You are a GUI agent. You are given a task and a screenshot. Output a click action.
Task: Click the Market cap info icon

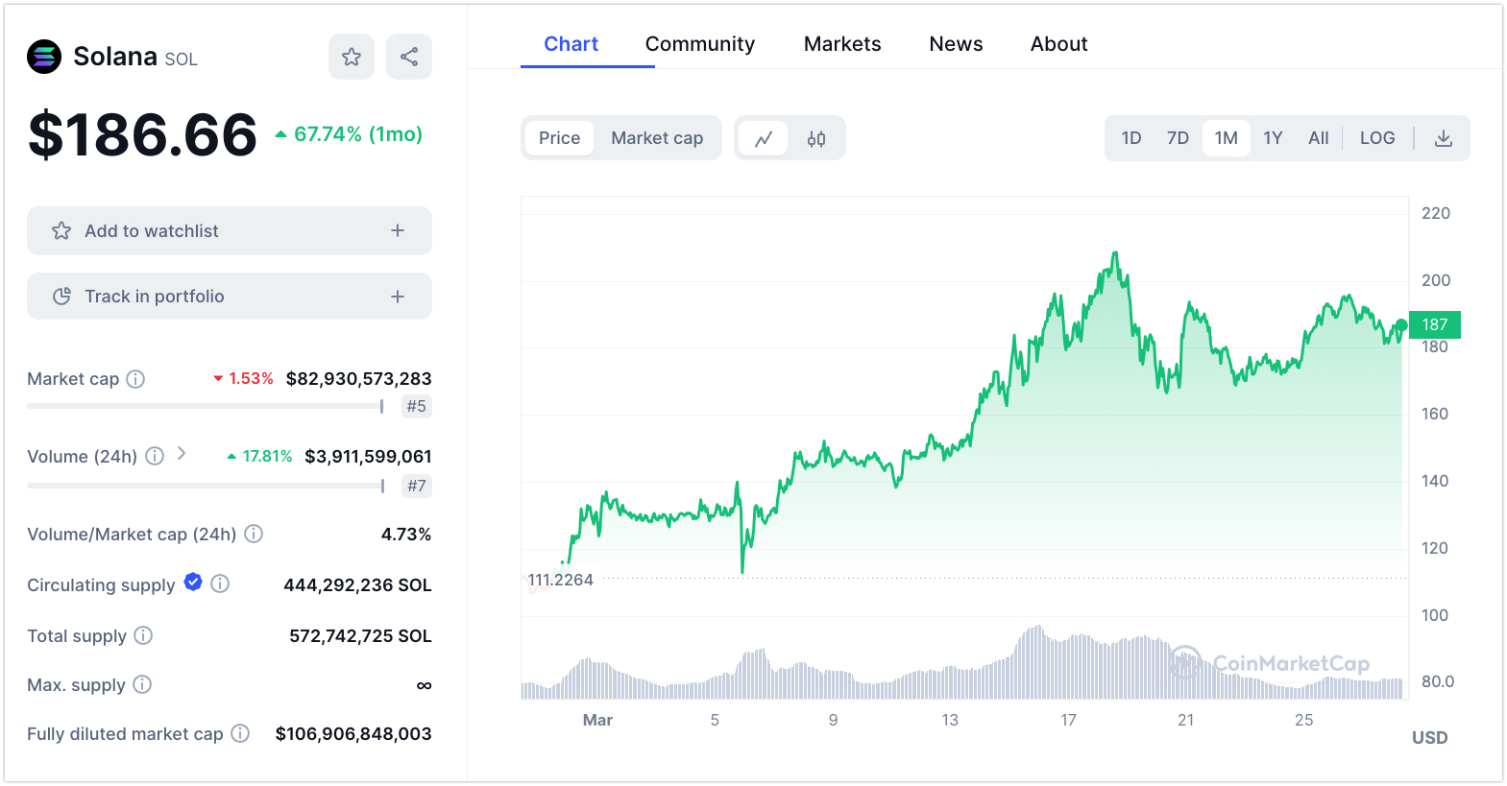(x=136, y=379)
